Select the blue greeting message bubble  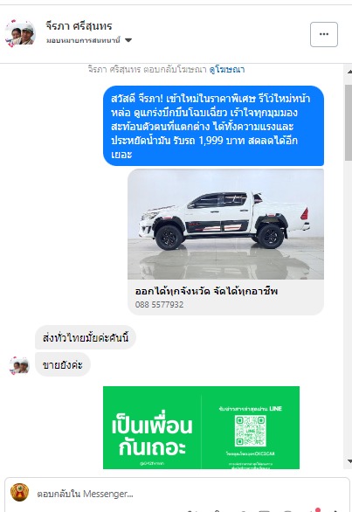pos(213,126)
